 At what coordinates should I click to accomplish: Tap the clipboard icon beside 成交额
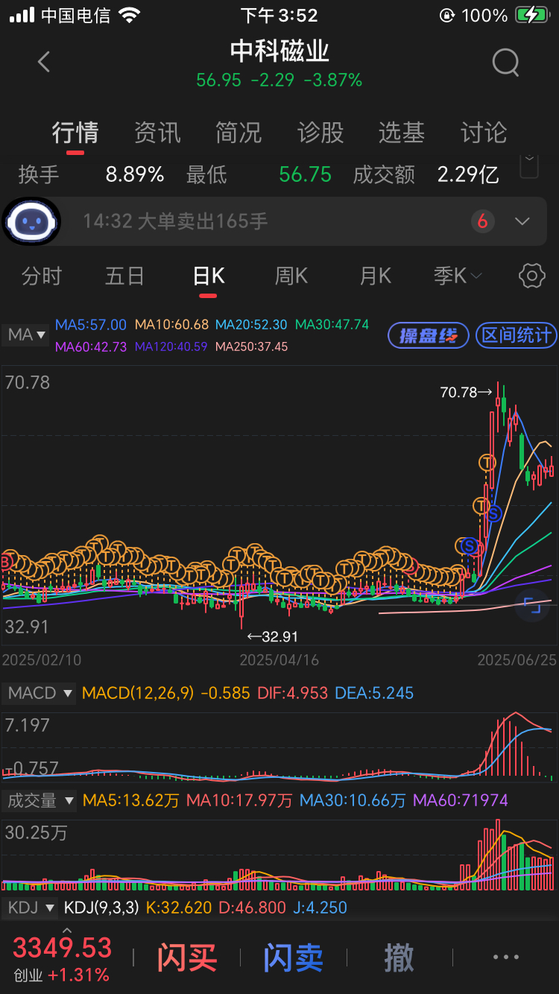point(529,165)
